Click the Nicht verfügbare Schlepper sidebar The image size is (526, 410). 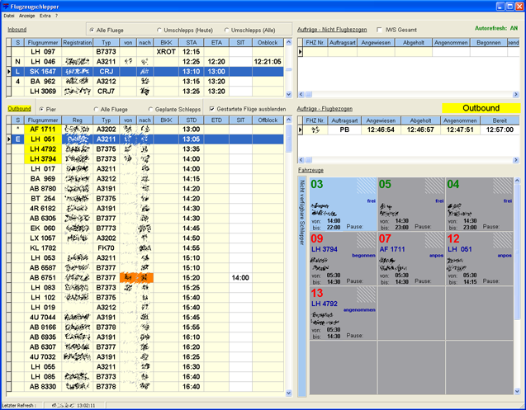point(302,286)
